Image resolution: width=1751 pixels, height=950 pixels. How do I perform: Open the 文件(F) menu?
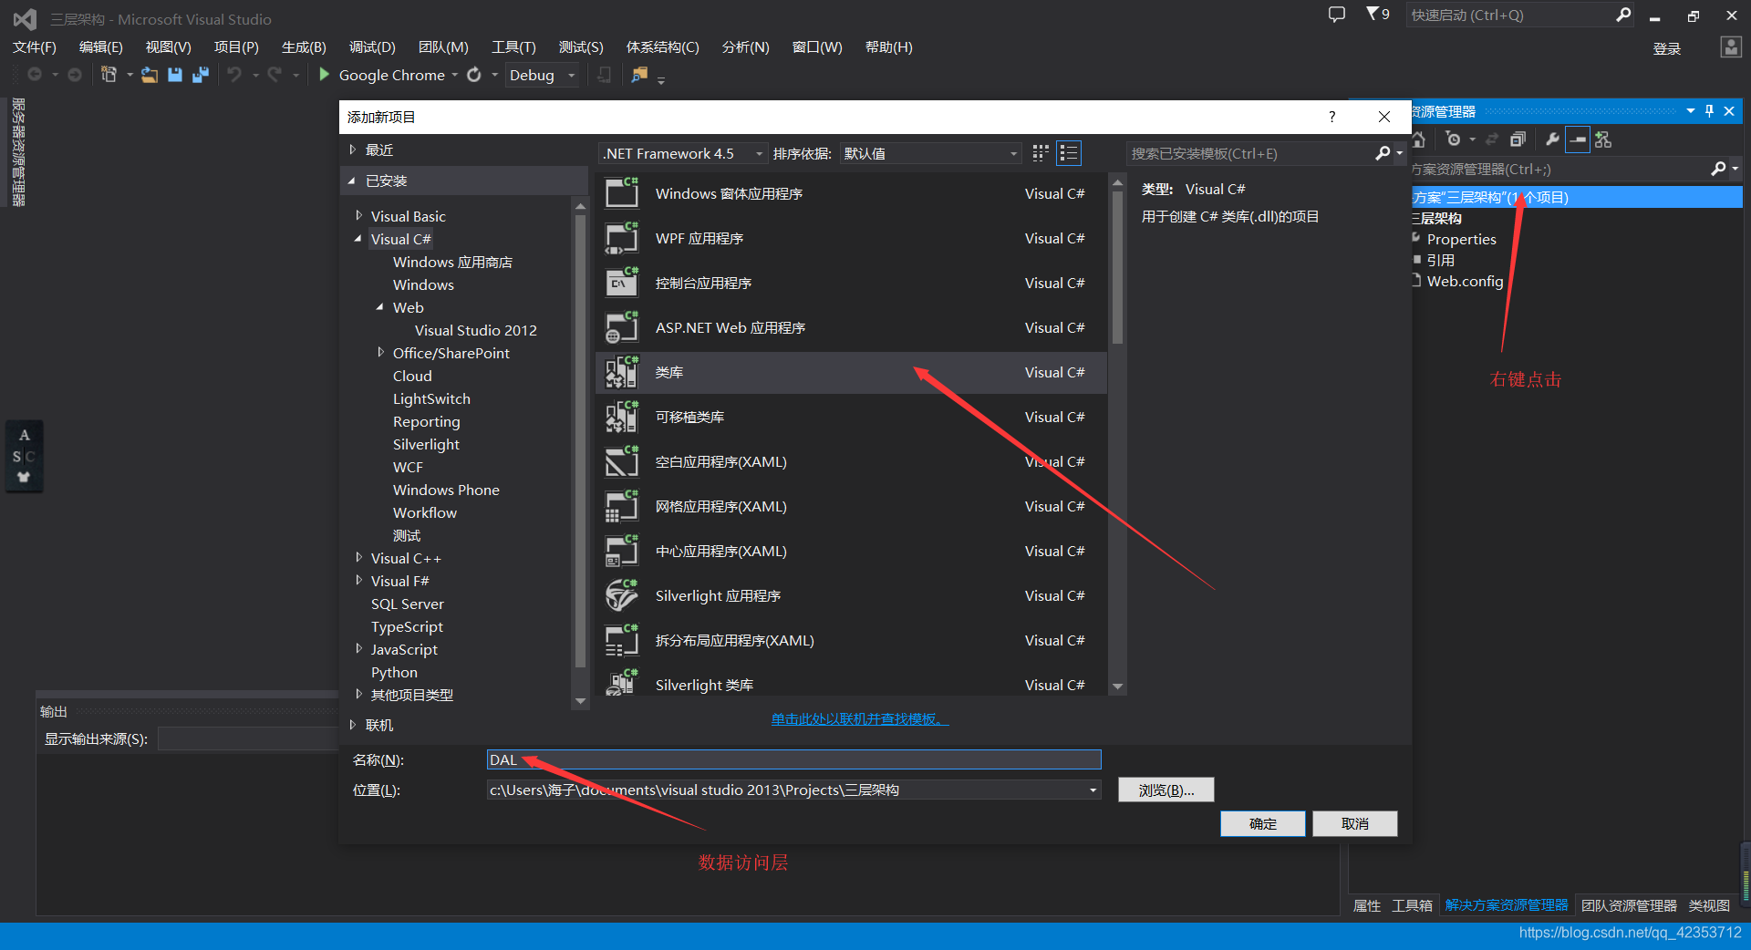coord(35,47)
